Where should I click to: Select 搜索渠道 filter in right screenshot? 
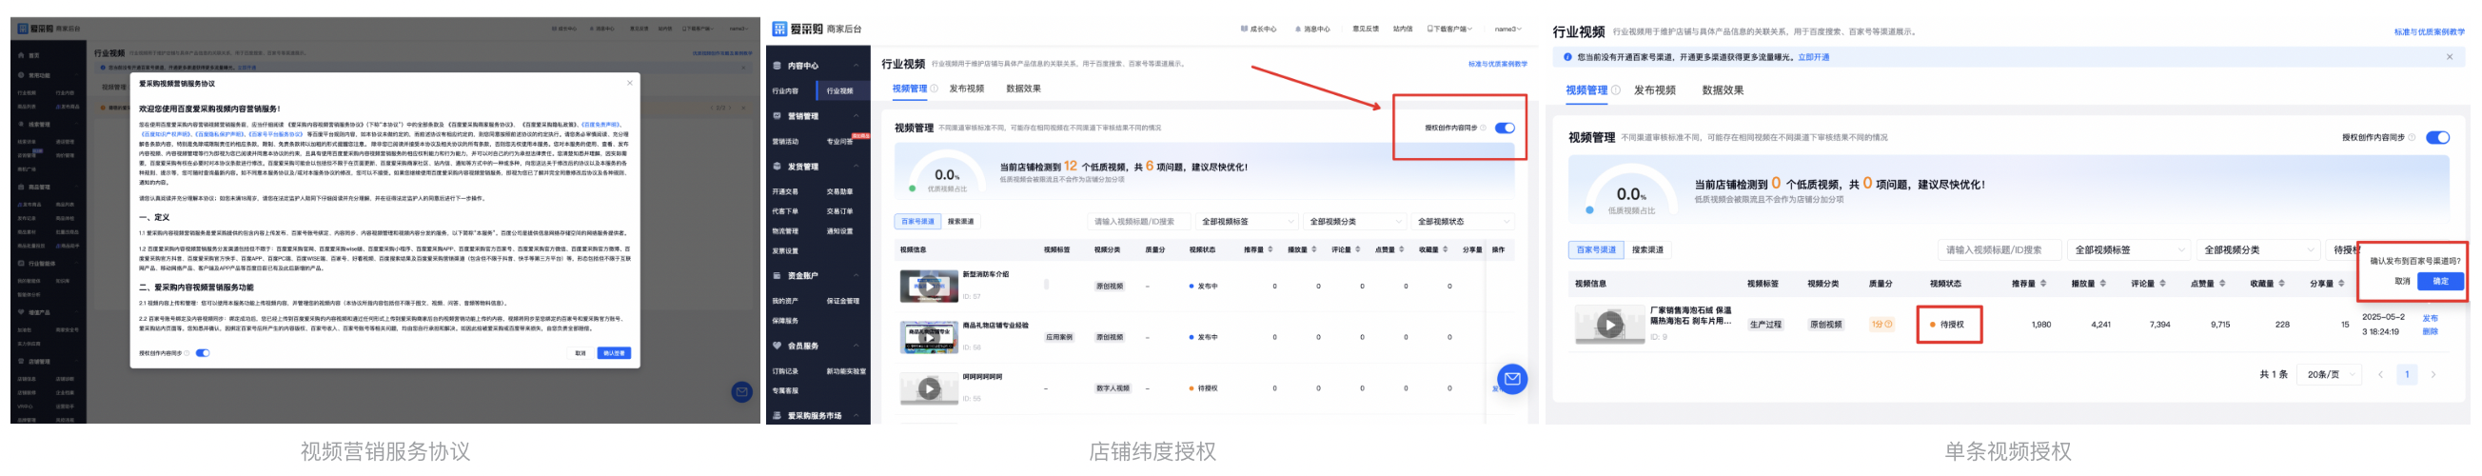pyautogui.click(x=1646, y=249)
